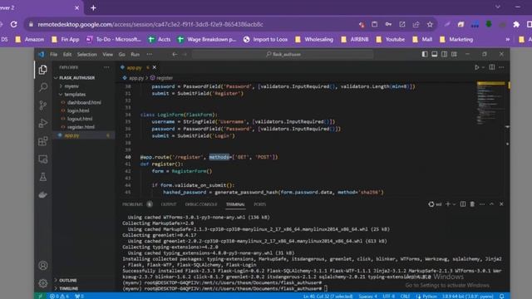
Task: Go forward with the title bar arrow
Action: coord(185,54)
